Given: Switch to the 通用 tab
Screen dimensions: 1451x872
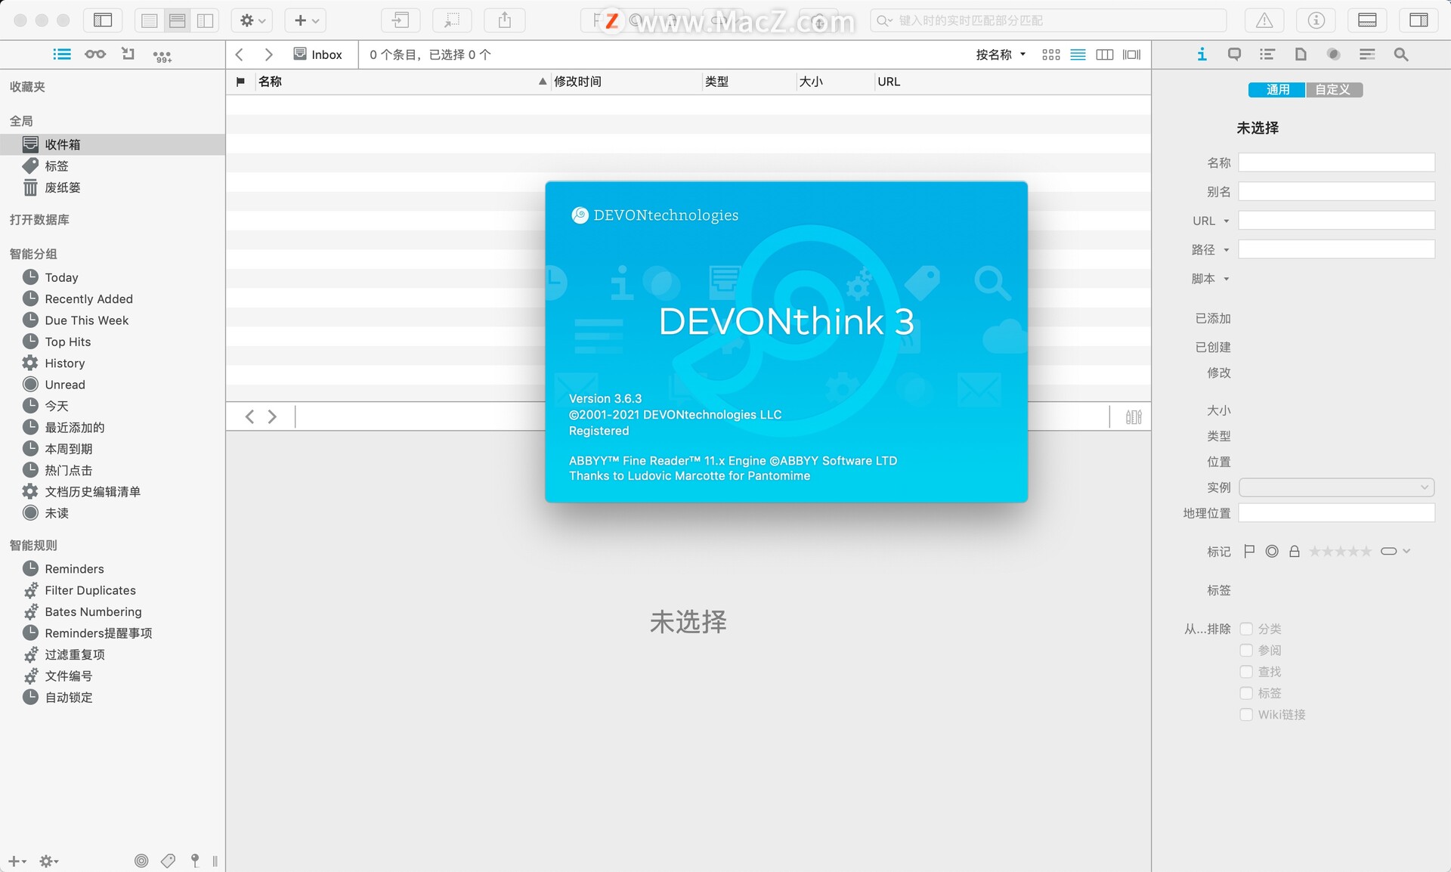Looking at the screenshot, I should [x=1277, y=90].
